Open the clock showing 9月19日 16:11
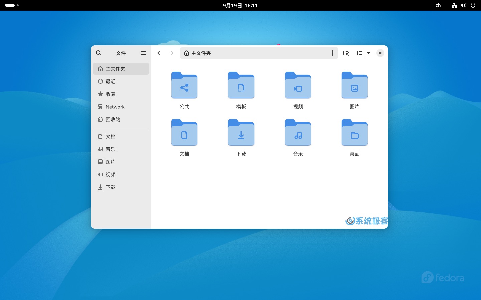This screenshot has height=300, width=481. click(x=240, y=5)
